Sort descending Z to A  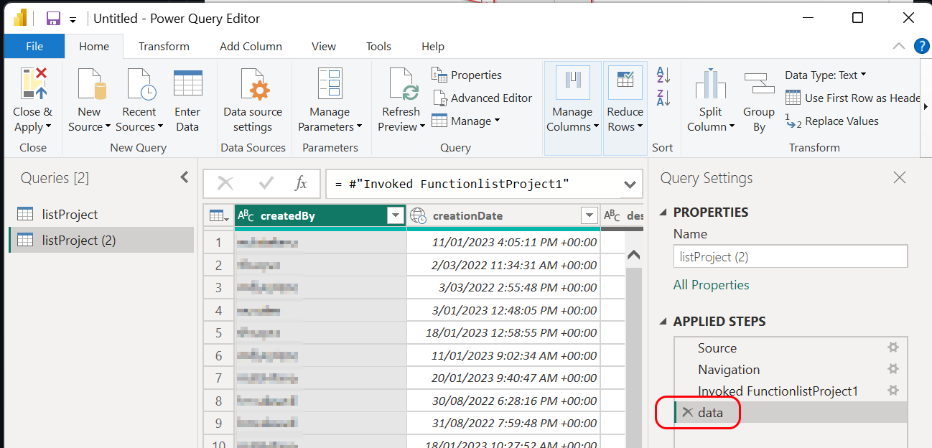point(663,98)
